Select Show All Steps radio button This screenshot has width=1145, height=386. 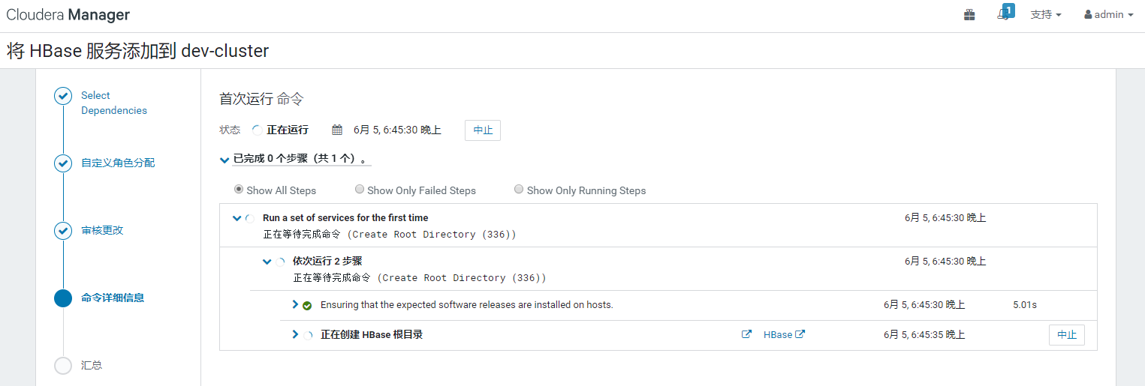pyautogui.click(x=240, y=190)
